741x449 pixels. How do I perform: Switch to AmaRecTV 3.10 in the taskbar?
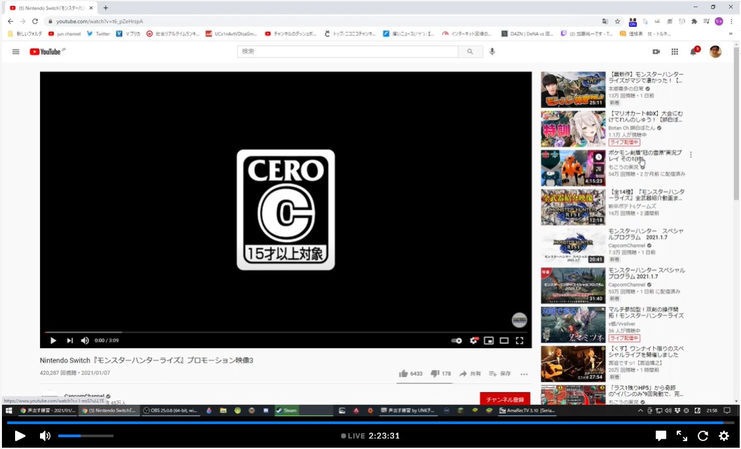(527, 410)
